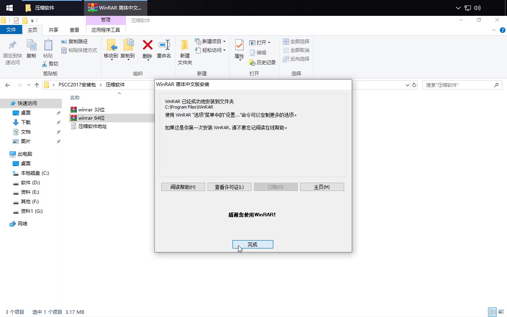Viewport: 507px width, 317px height.
Task: Click Read Help button in WinRAR setup
Action: [183, 187]
